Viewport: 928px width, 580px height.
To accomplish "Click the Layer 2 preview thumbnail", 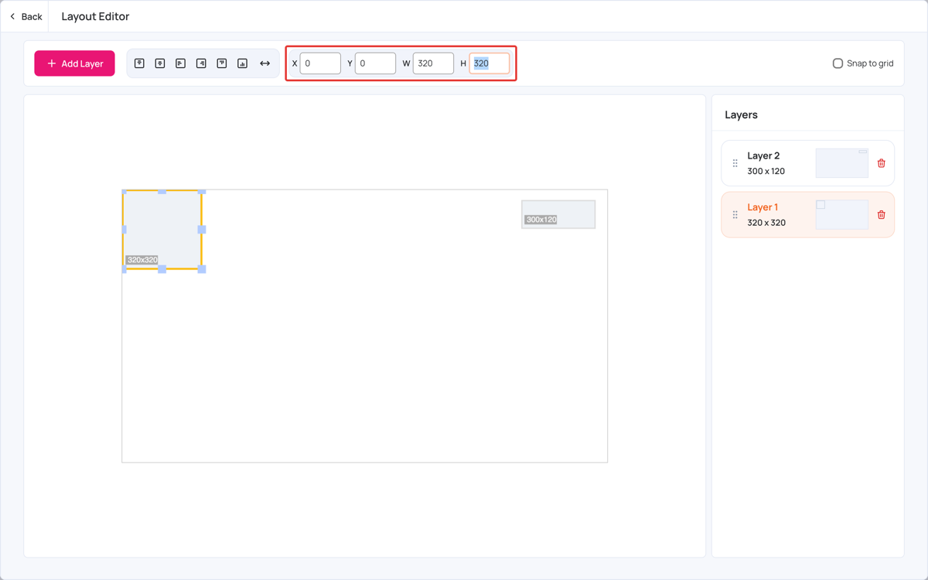I will tap(842, 163).
